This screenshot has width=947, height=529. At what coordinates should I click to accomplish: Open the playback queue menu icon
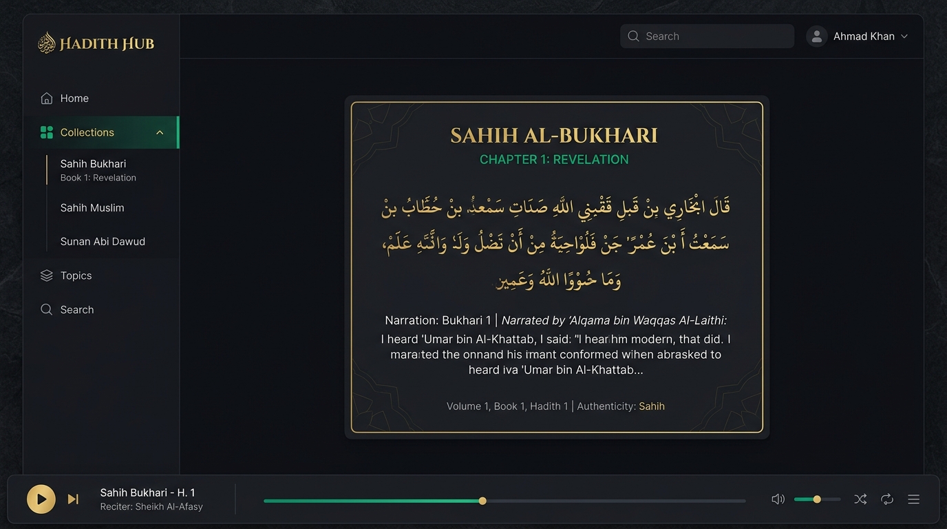click(914, 499)
